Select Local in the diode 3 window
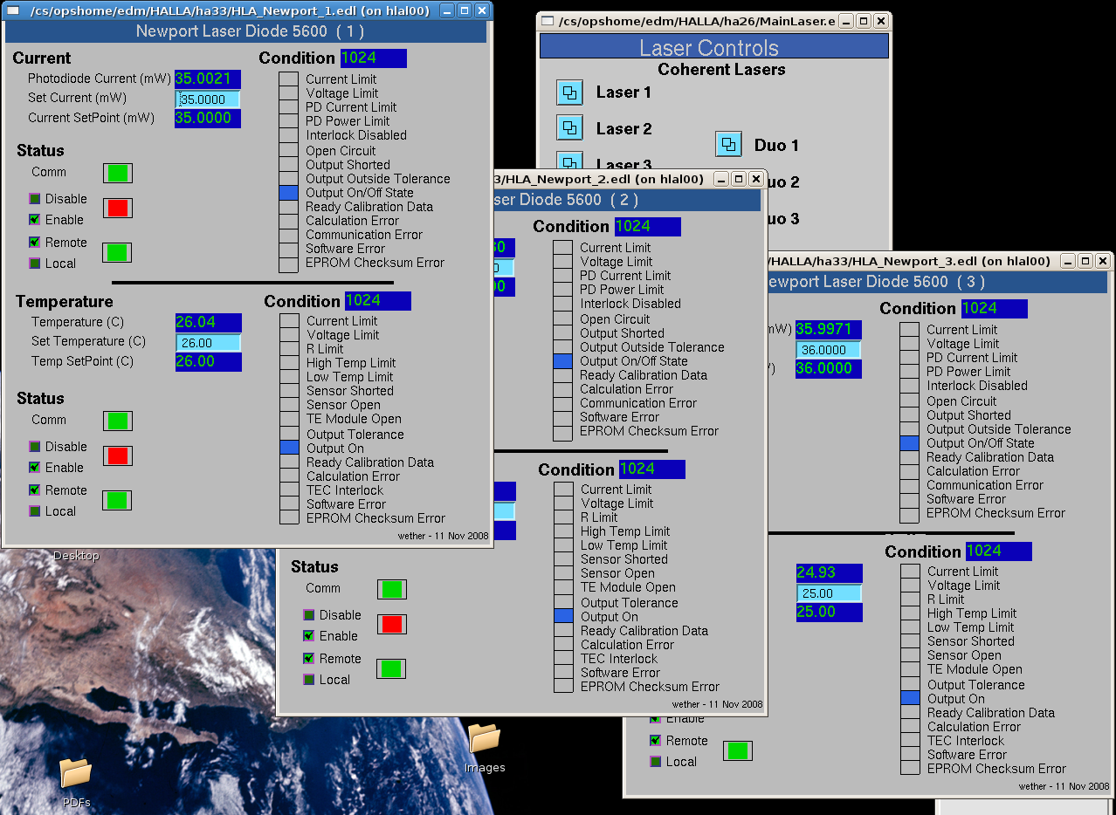1116x815 pixels. click(x=656, y=762)
